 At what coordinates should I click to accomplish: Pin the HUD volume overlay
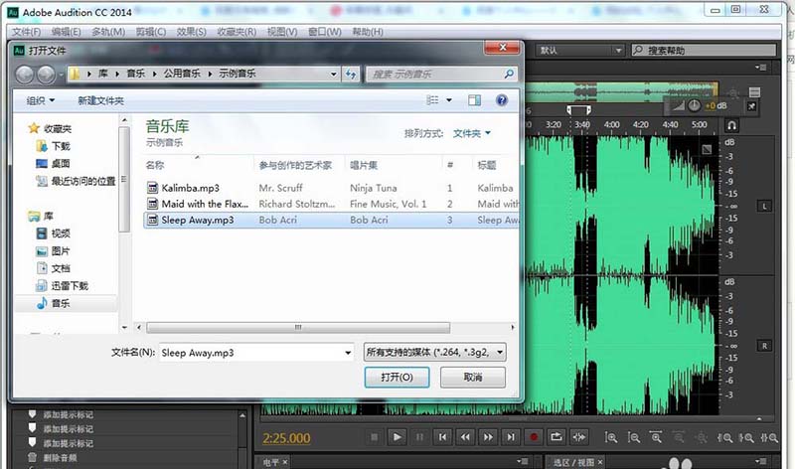(x=752, y=106)
